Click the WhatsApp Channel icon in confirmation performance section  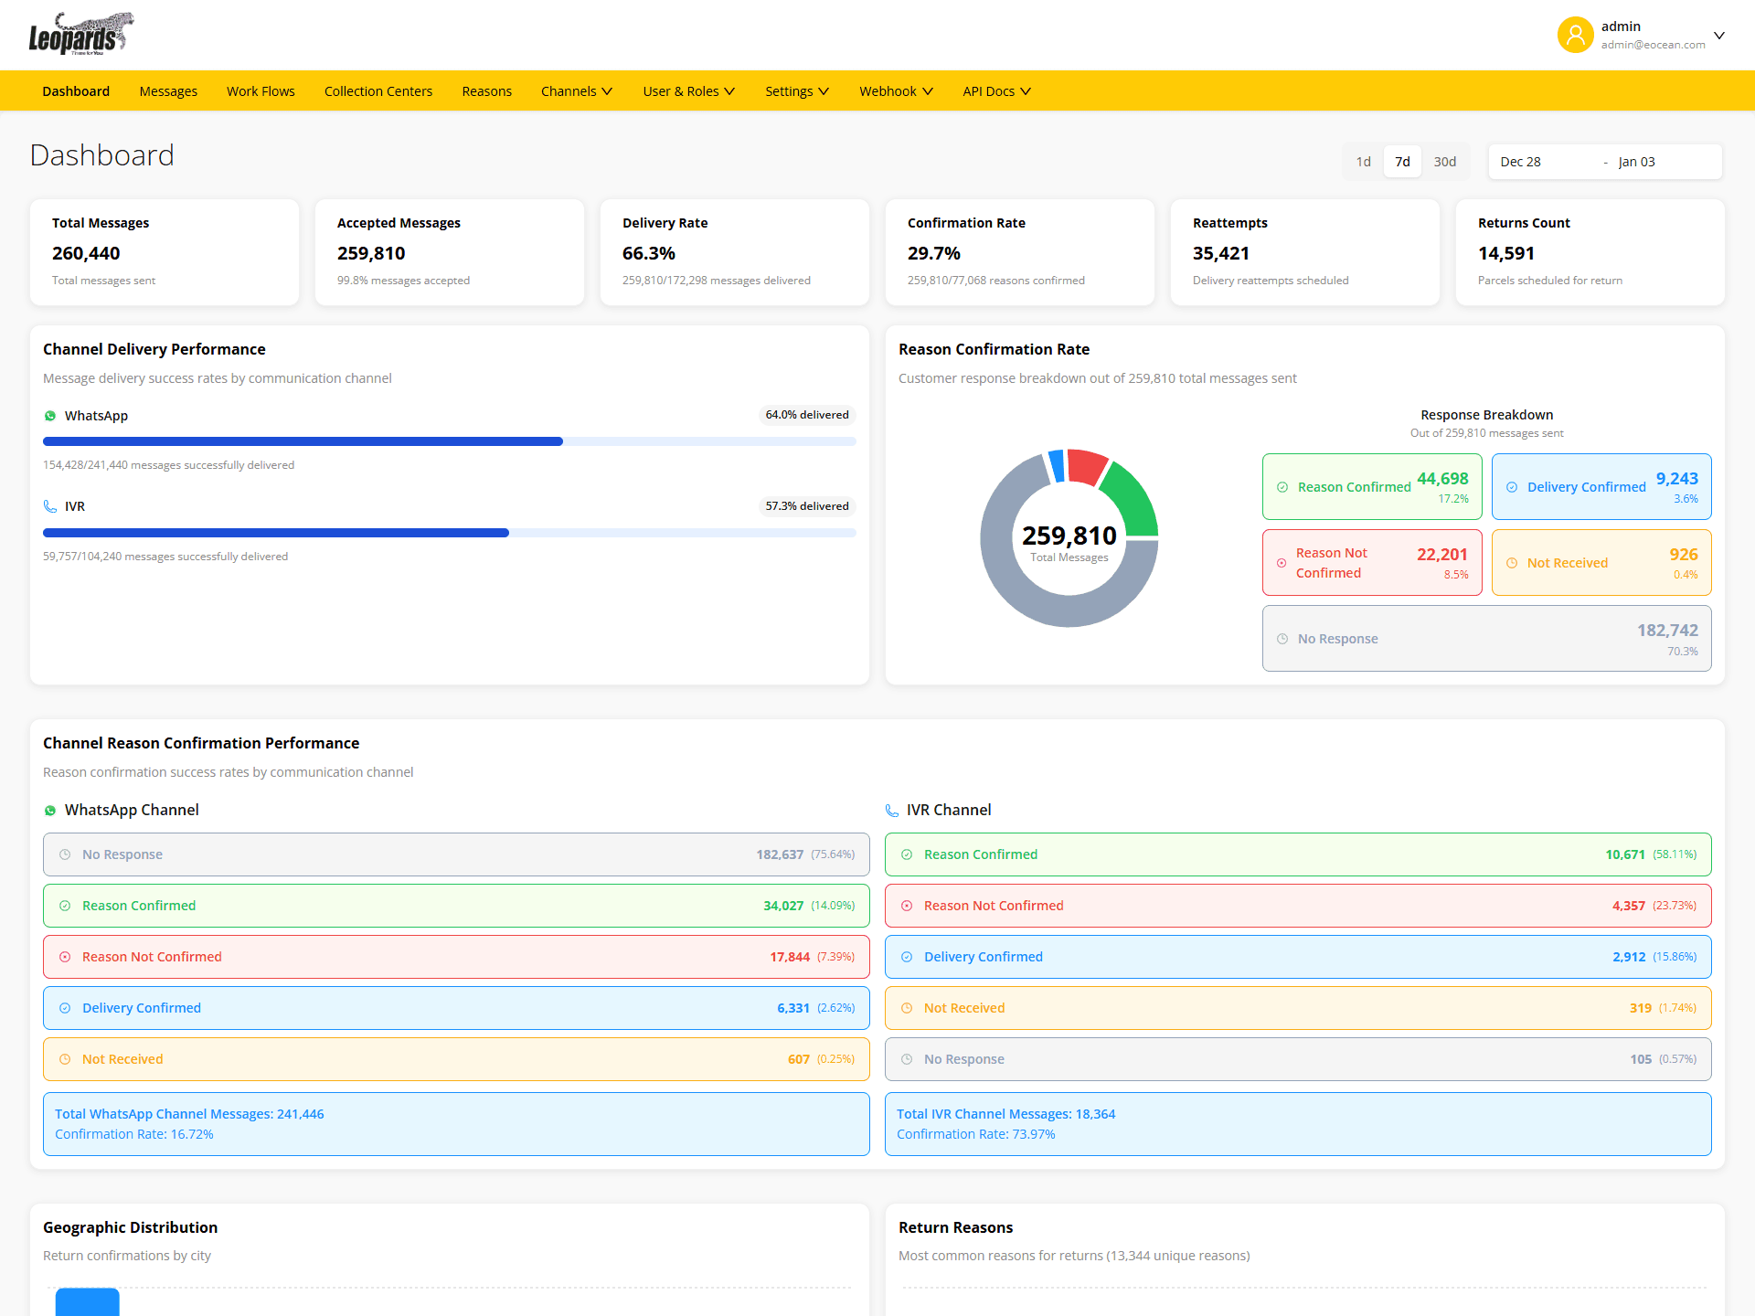coord(49,810)
